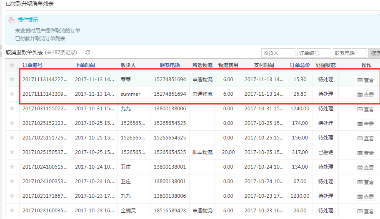Toggle the star on the 已拒绝 order row
380x219 pixels.
12,152
